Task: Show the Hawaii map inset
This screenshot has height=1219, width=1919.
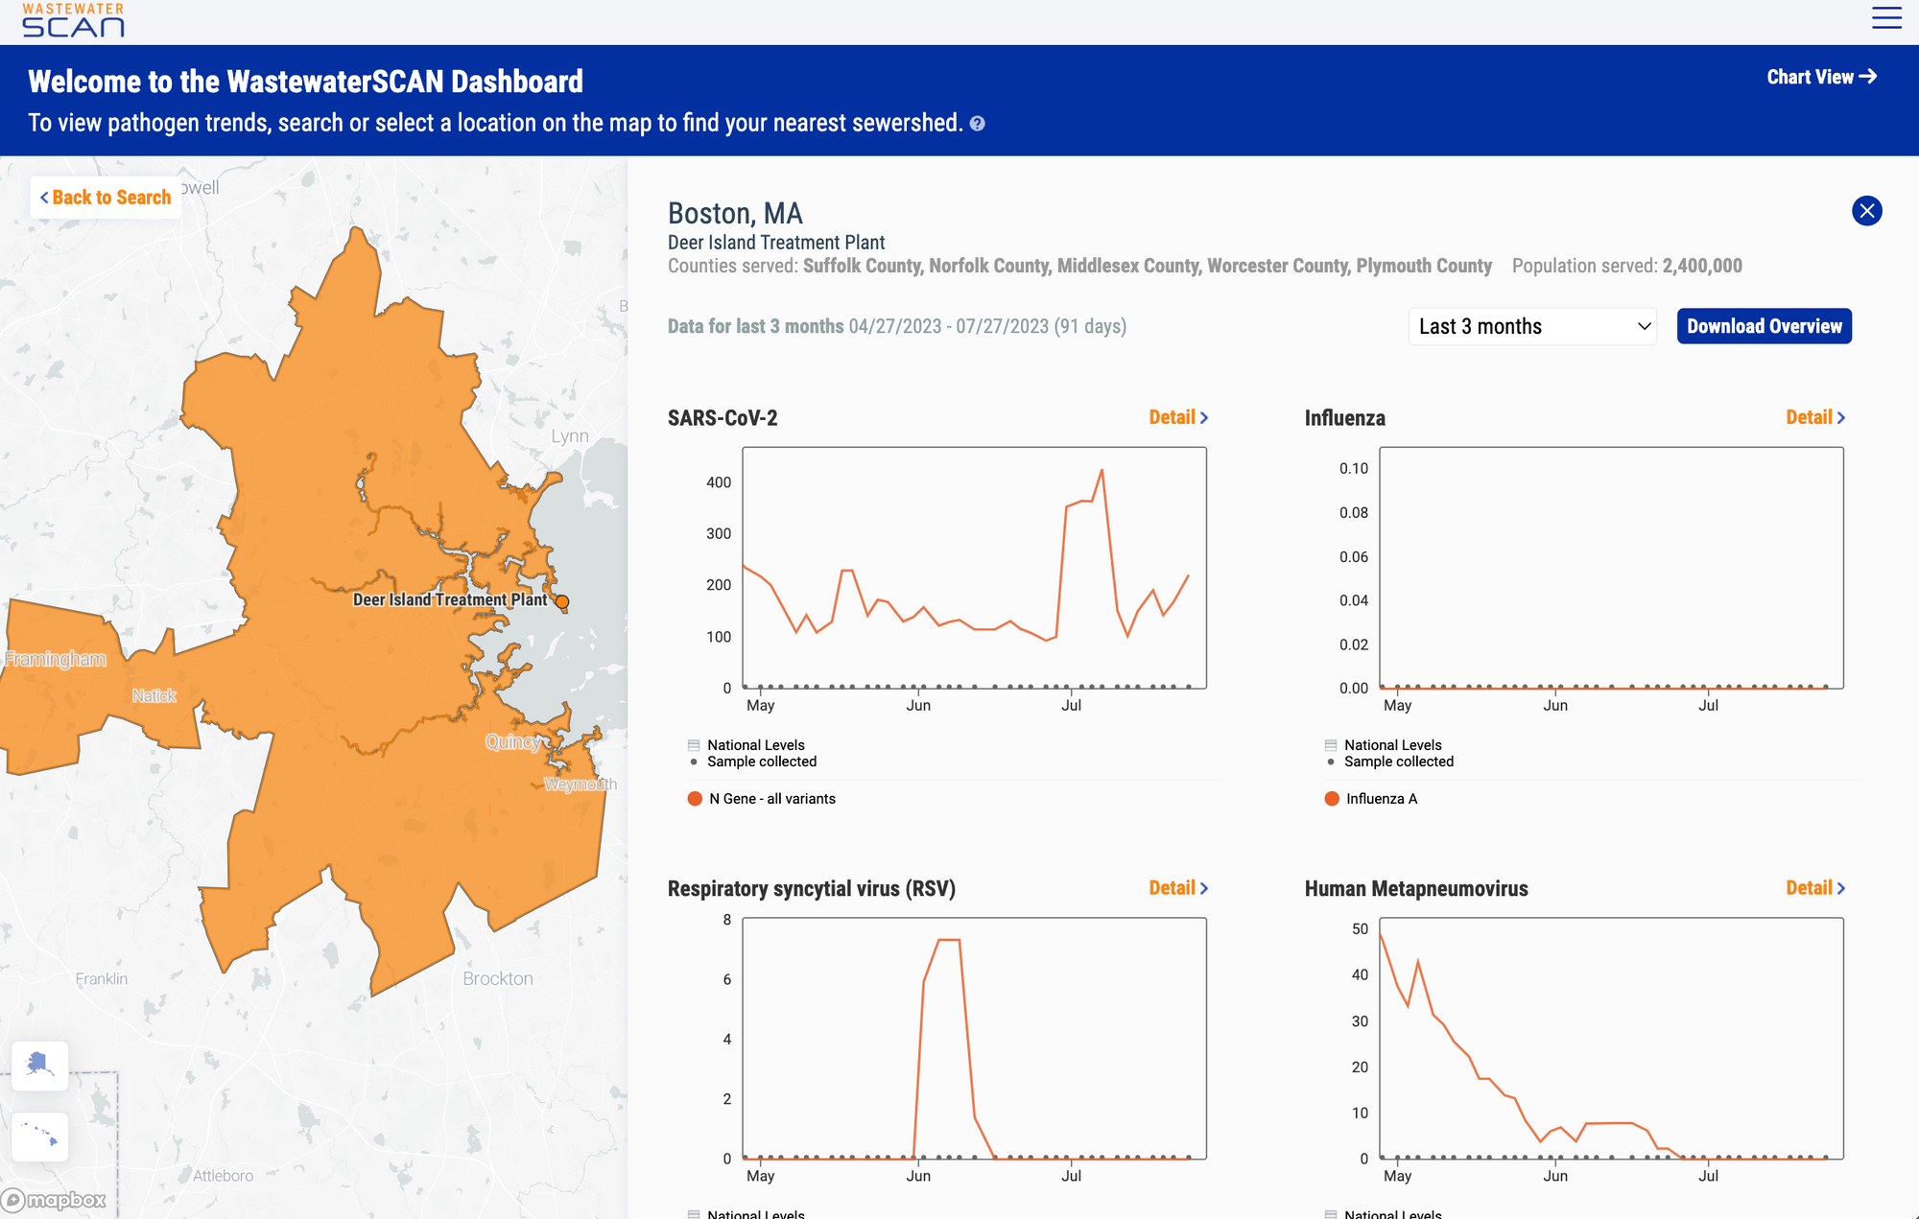Action: click(39, 1136)
